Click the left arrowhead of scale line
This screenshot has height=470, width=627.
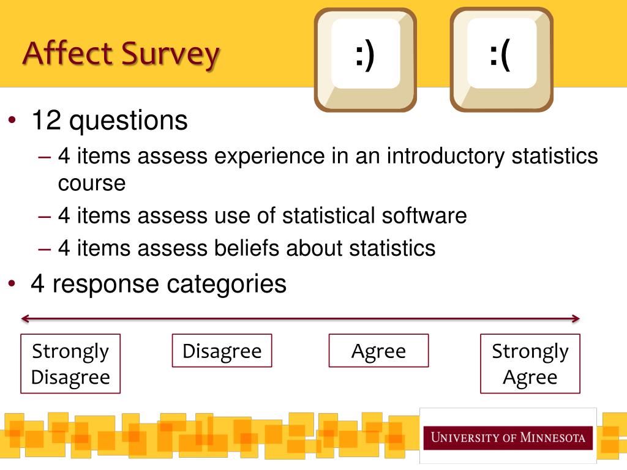[x=25, y=318]
